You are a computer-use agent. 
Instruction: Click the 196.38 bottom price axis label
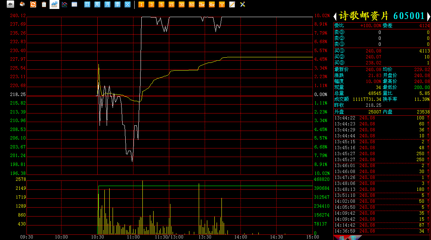(18, 173)
